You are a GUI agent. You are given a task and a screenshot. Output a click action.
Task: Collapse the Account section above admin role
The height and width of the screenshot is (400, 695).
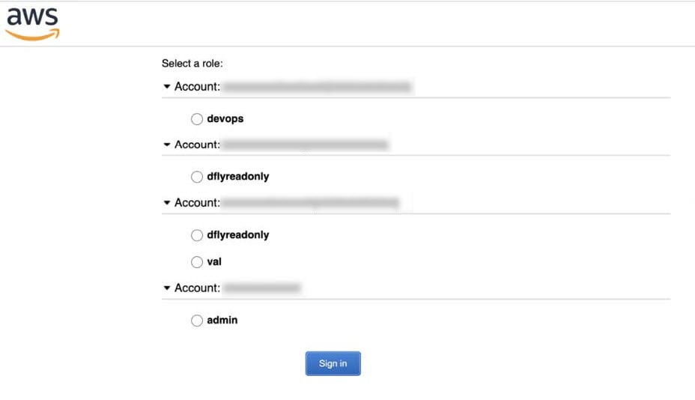coord(167,288)
